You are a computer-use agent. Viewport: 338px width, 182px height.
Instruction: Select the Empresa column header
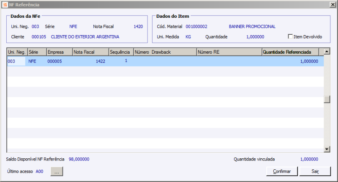coord(60,52)
